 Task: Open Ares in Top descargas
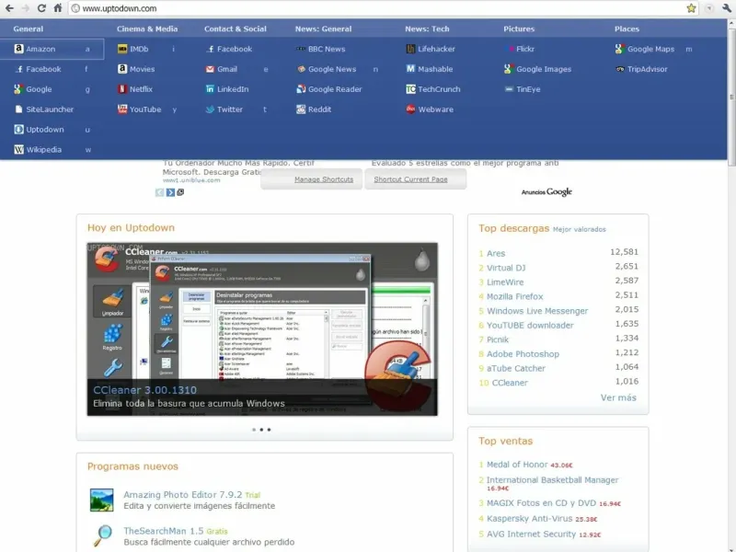tap(496, 254)
